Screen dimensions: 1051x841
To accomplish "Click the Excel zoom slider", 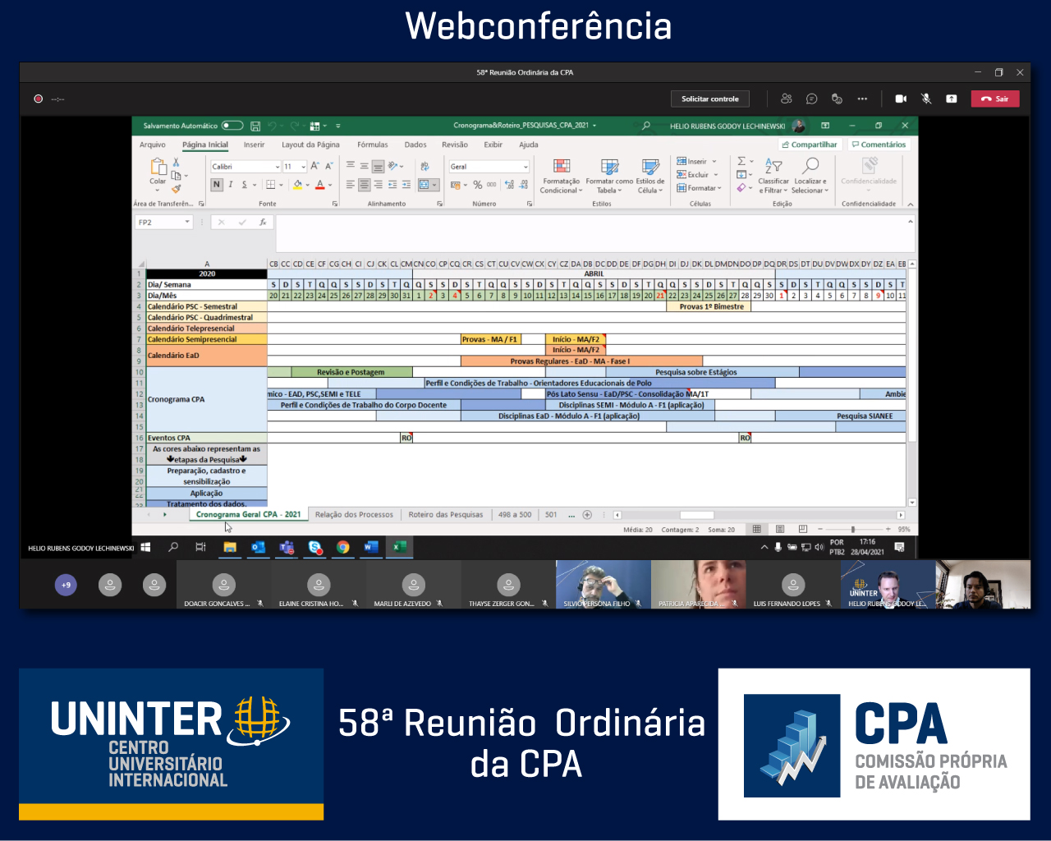I will (x=852, y=530).
